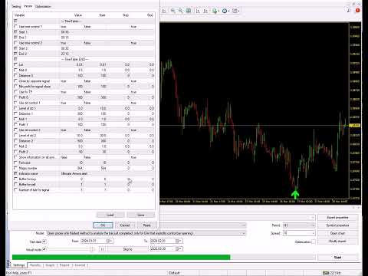This screenshot has width=368, height=276.
Task: Switch to the Testing tab in dialog
Action: point(16,6)
